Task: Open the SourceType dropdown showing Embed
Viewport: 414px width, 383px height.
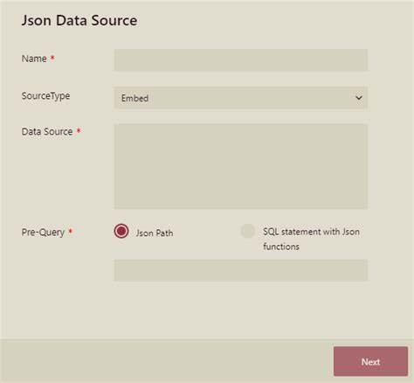Action: [x=241, y=98]
